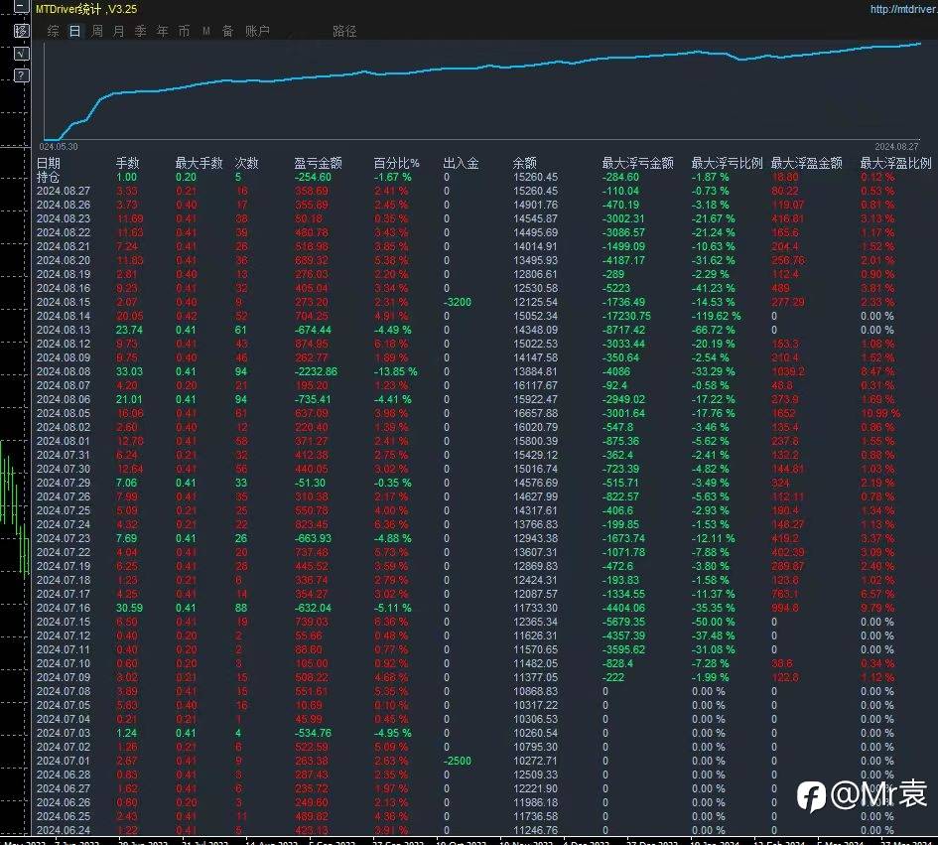938x845 pixels.
Task: Select the 2024.08.14 row date
Action: pyautogui.click(x=63, y=316)
